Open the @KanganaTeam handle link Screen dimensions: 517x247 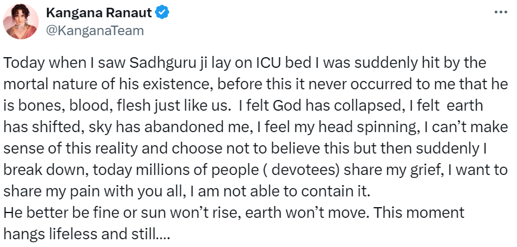click(95, 30)
